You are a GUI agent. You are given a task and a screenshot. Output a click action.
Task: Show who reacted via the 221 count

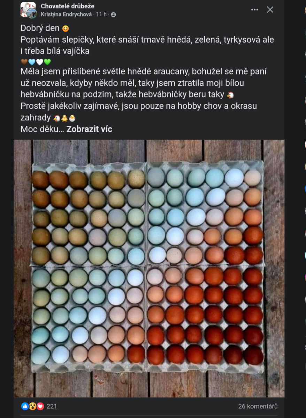[x=52, y=406]
